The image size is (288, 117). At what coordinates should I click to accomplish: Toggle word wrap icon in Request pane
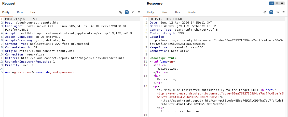[127, 12]
